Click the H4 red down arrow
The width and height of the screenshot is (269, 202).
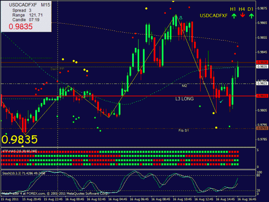tap(243, 15)
